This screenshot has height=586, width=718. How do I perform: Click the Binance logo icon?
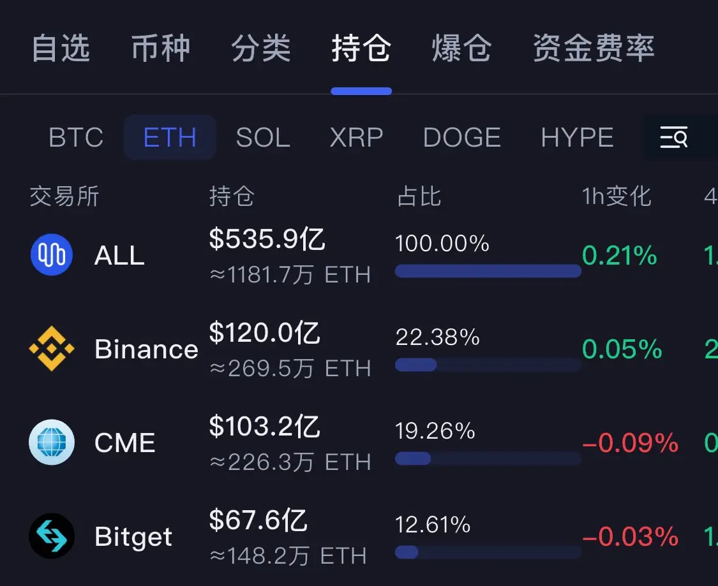tap(52, 349)
